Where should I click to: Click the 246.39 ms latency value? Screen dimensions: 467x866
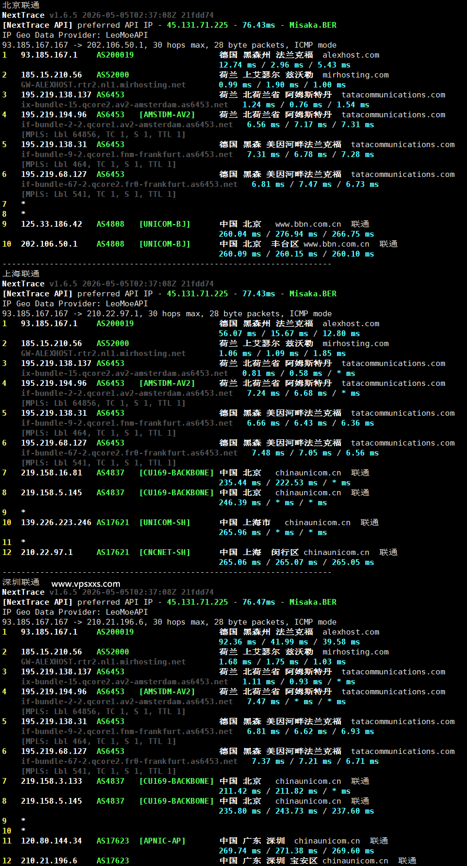(240, 503)
